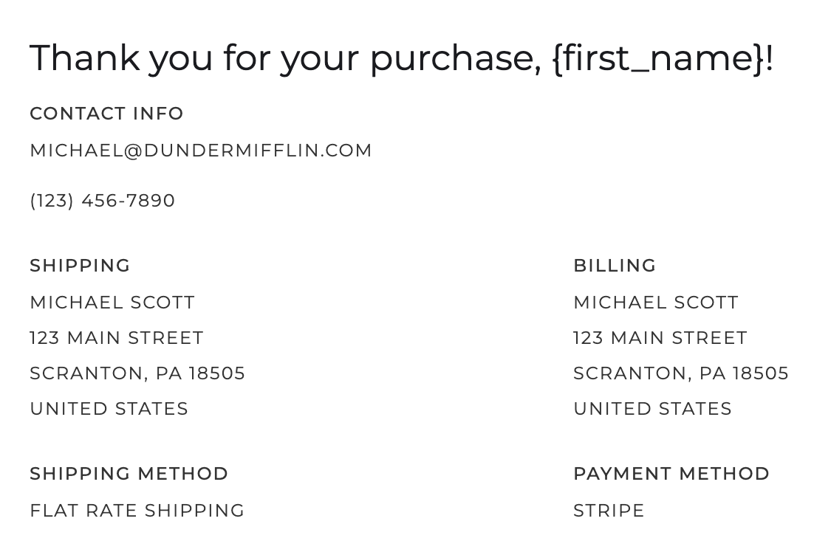Click United States under shipping
The height and width of the screenshot is (555, 814).
[x=109, y=409]
